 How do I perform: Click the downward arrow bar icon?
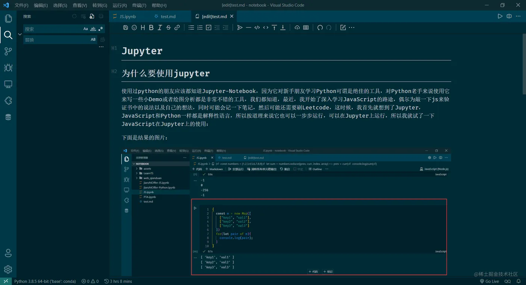tap(283, 27)
